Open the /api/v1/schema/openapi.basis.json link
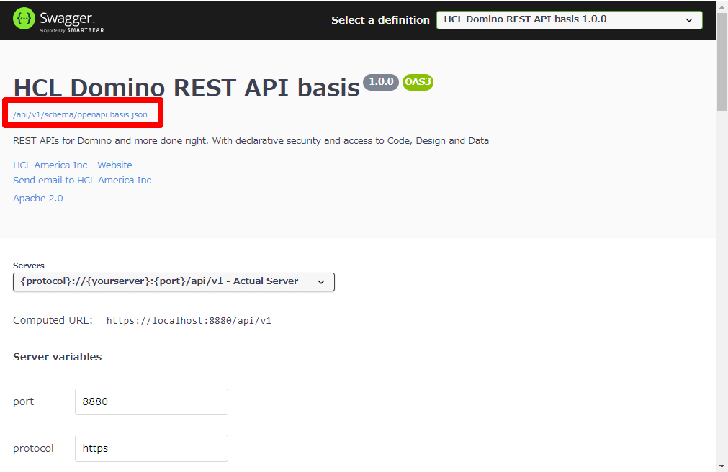This screenshot has width=728, height=472. coord(81,114)
